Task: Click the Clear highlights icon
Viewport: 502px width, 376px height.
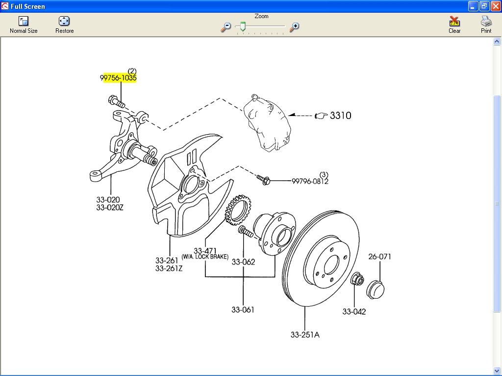Action: 454,21
